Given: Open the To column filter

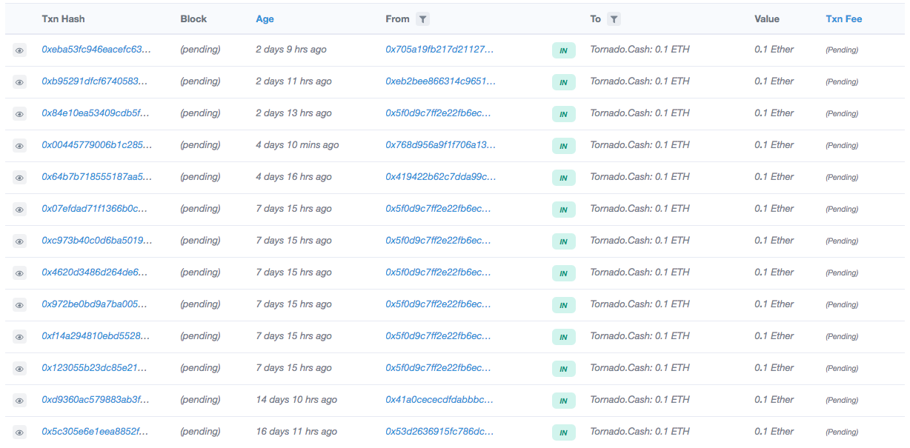Looking at the screenshot, I should click(x=614, y=19).
